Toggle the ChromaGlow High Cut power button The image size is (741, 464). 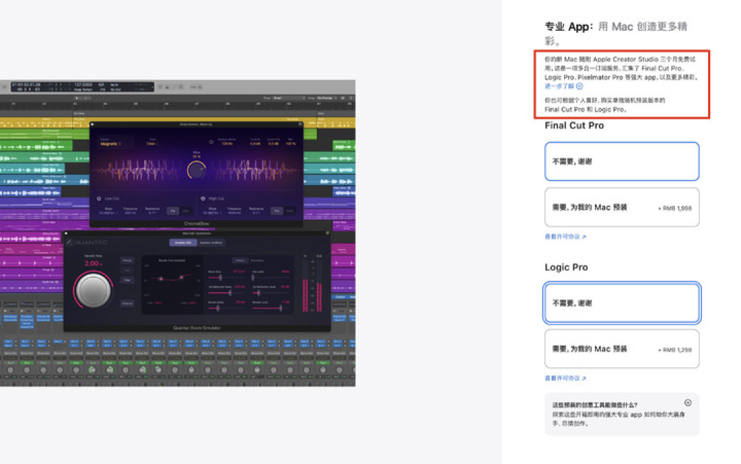(x=202, y=199)
